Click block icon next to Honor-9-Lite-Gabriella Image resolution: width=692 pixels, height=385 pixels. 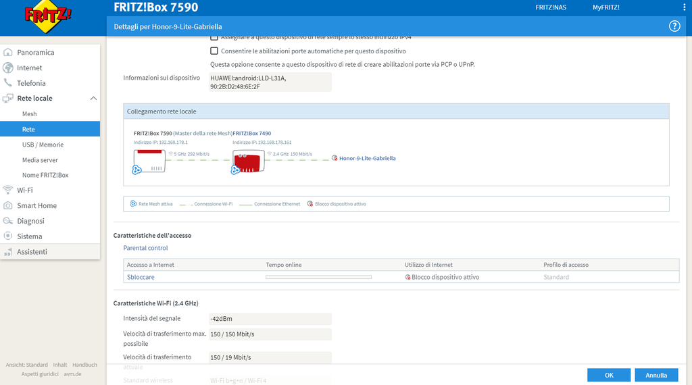335,158
